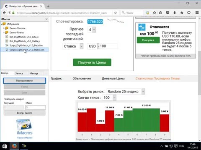Open the Дневные Цены tab
Viewport: 201px width, 150px height.
coord(113,78)
